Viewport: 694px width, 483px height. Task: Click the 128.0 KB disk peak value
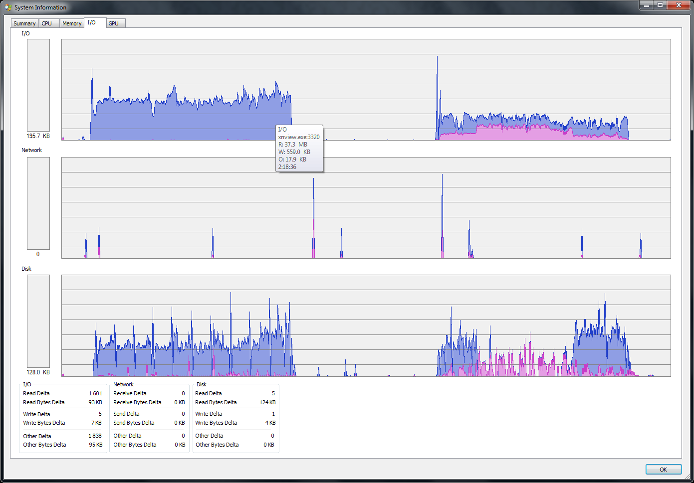tap(38, 372)
